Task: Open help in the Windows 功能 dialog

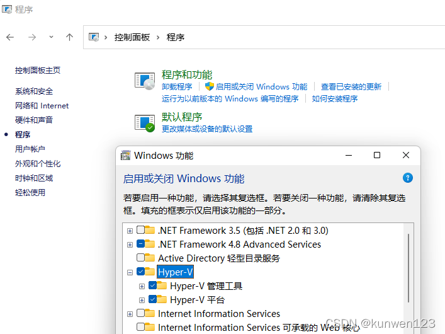Action: point(408,178)
